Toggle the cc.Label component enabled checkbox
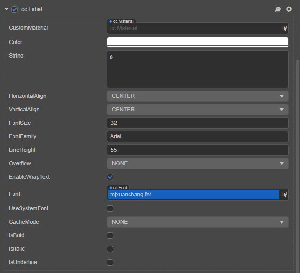 [14, 9]
